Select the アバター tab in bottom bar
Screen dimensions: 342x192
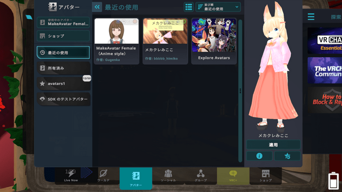(136, 178)
